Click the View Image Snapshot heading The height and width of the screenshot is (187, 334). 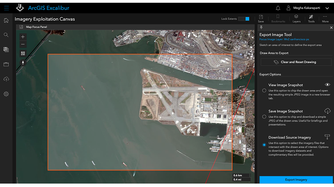pos(286,85)
